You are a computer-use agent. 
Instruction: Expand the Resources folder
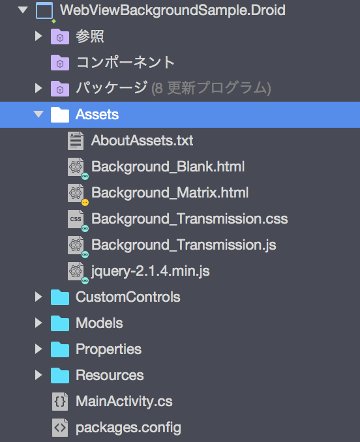click(x=38, y=376)
